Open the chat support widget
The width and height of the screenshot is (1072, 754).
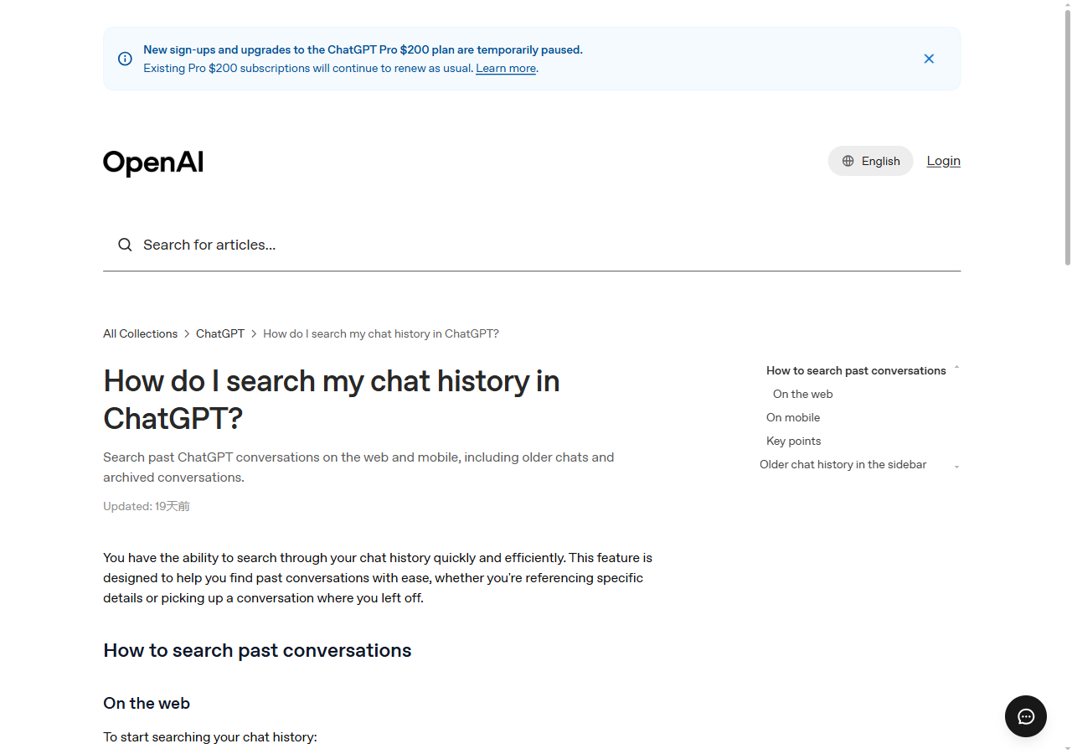[x=1026, y=716]
